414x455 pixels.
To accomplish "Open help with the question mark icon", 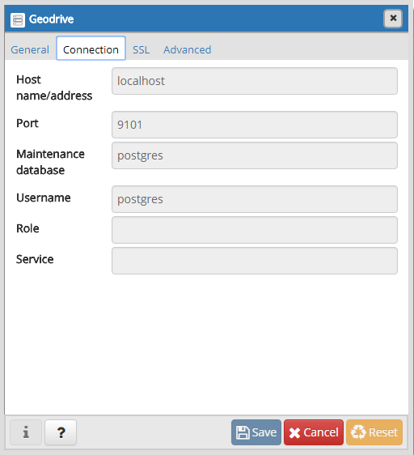I will point(61,432).
